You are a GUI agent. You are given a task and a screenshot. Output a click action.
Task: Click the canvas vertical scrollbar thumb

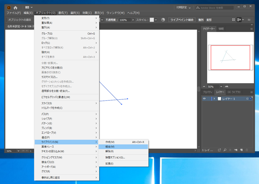pos(199,88)
